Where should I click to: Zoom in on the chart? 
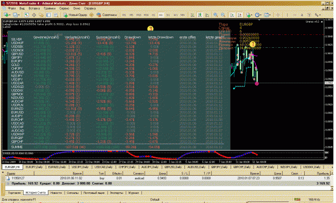click(x=216, y=15)
